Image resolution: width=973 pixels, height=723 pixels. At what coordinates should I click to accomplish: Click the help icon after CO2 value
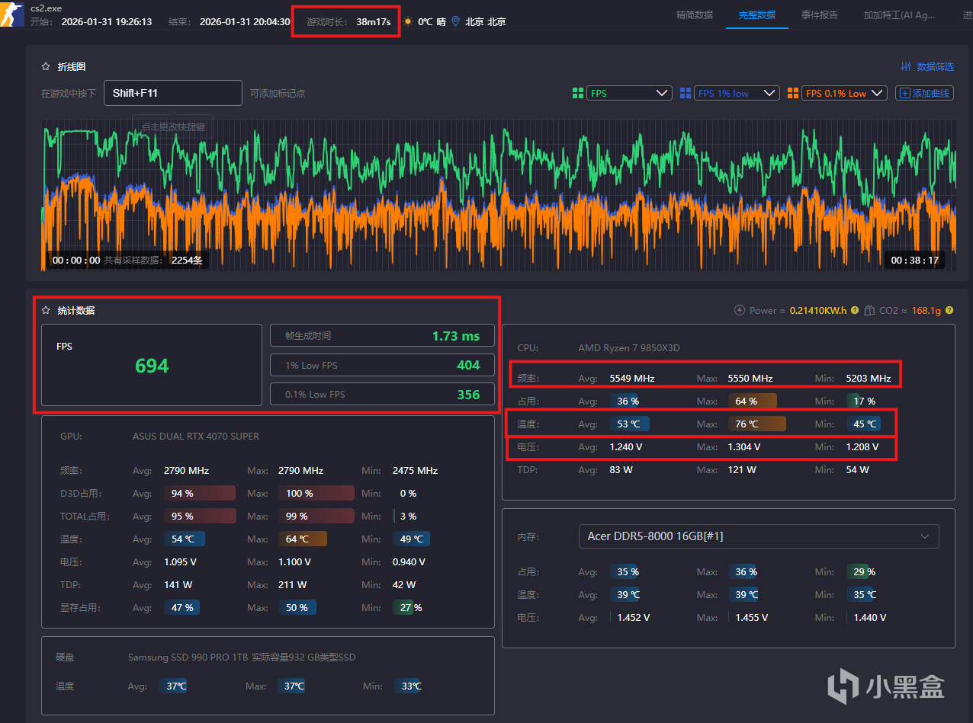(x=949, y=310)
